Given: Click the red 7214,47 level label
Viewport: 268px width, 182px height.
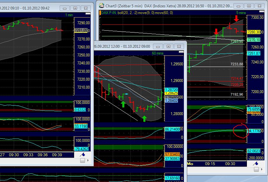Looking at the screenshot, I should click(237, 78).
